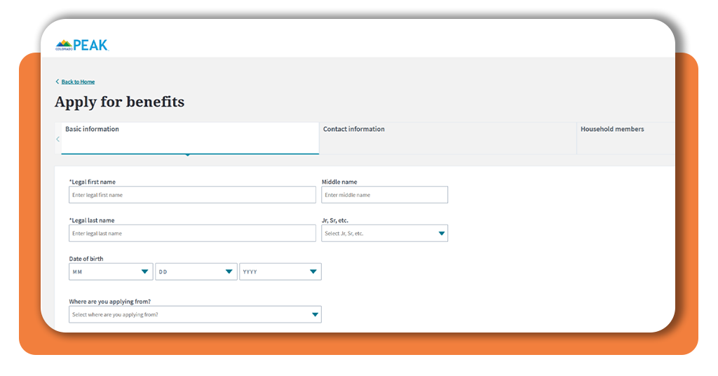Image resolution: width=718 pixels, height=376 pixels.
Task: Open the Household members tab
Action: pyautogui.click(x=626, y=138)
